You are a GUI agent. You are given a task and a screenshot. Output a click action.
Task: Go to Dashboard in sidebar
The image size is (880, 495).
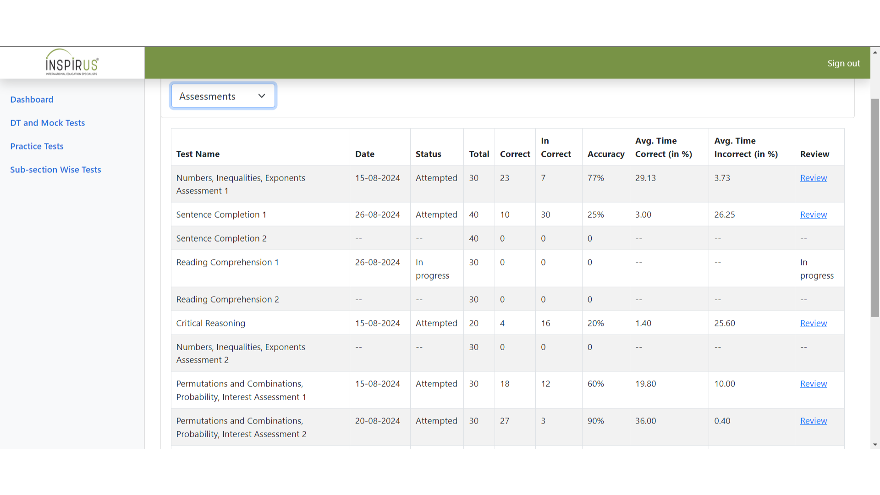[x=32, y=99]
